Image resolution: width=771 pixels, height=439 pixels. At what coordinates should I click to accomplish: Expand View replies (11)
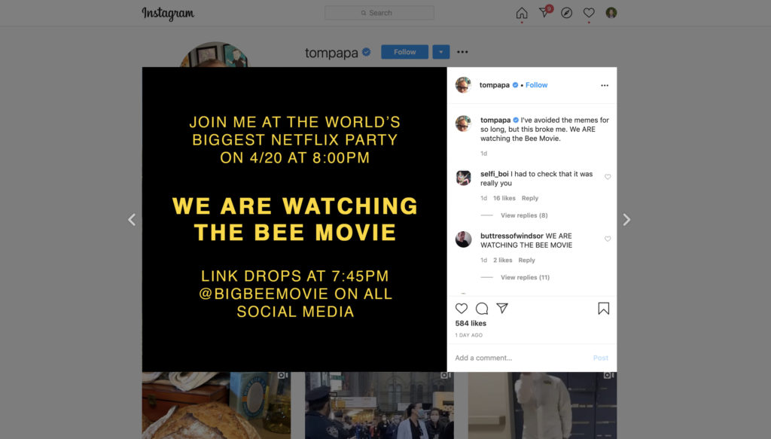point(525,277)
